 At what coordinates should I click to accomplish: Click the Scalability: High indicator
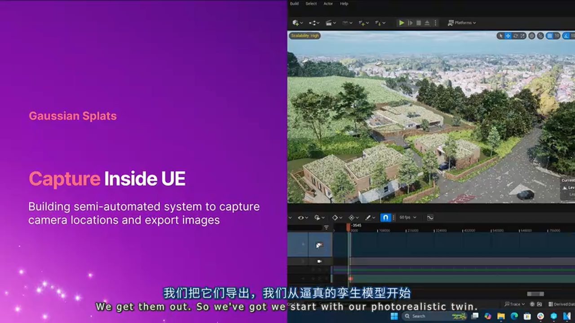pos(305,35)
